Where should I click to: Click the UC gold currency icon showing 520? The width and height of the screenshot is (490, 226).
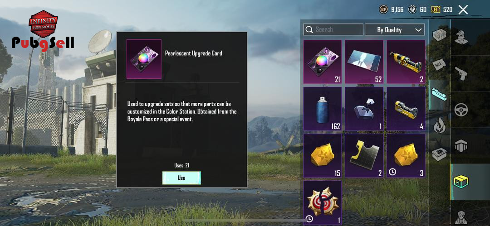pyautogui.click(x=435, y=10)
